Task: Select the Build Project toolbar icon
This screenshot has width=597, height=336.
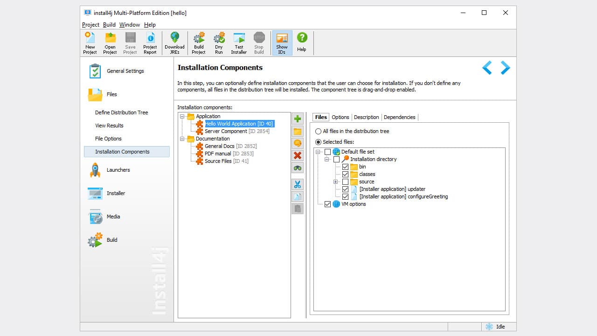Action: click(x=198, y=42)
